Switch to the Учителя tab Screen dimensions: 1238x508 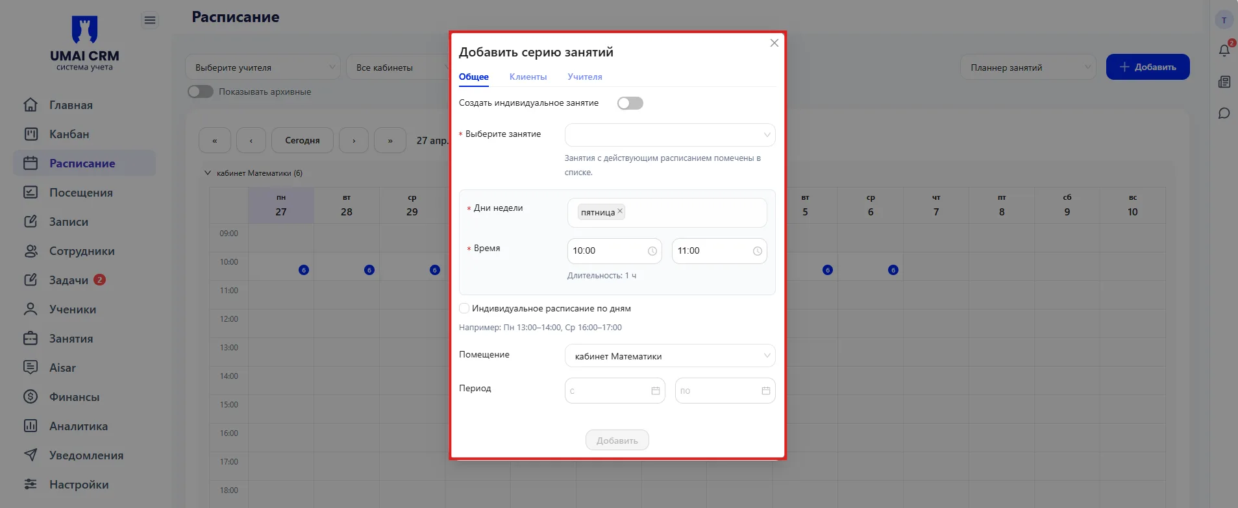585,77
